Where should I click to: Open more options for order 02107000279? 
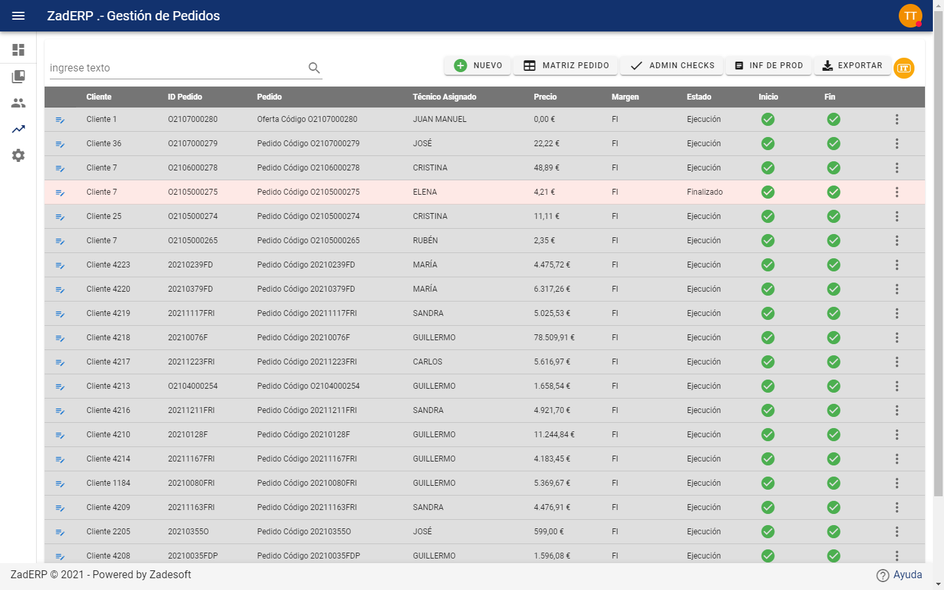897,144
